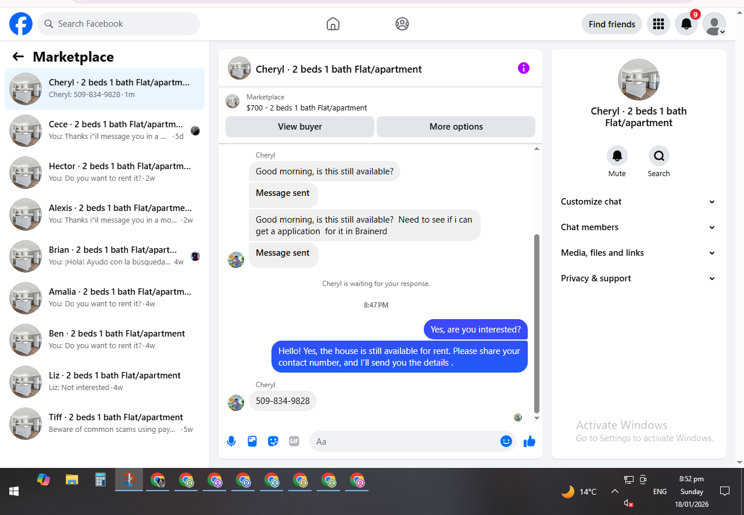Viewport: 744px width, 515px height.
Task: Go to Home feed icon
Action: (x=333, y=24)
